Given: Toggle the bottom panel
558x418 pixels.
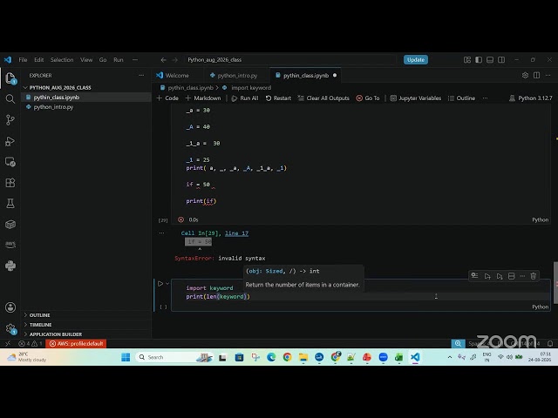Looking at the screenshot, I should (490, 60).
